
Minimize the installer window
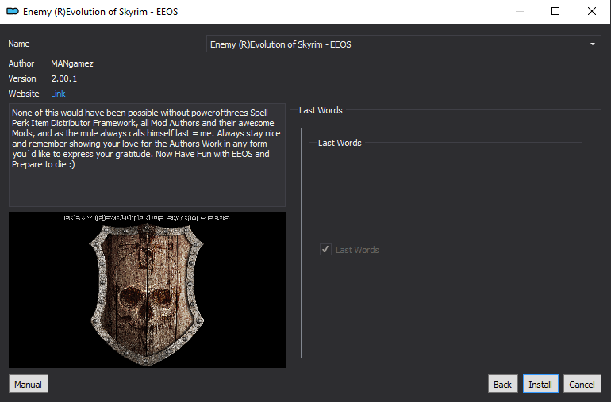(x=520, y=11)
